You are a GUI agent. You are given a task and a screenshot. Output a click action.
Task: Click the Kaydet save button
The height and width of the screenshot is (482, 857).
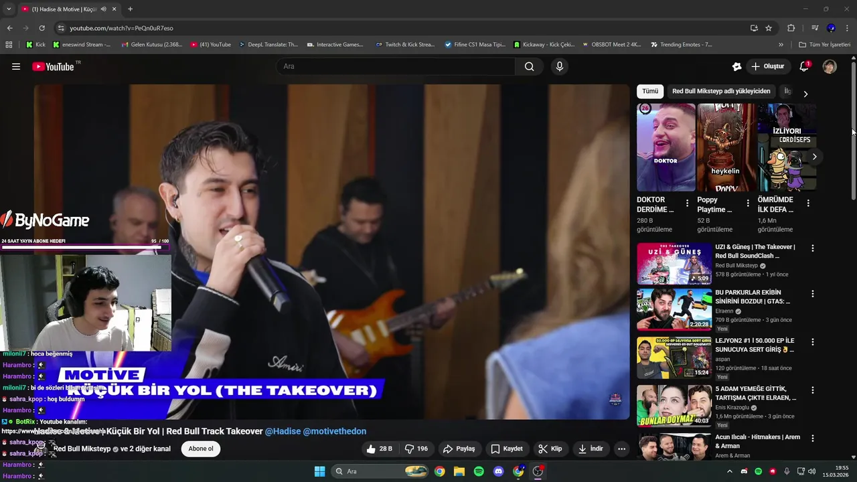[x=507, y=449]
